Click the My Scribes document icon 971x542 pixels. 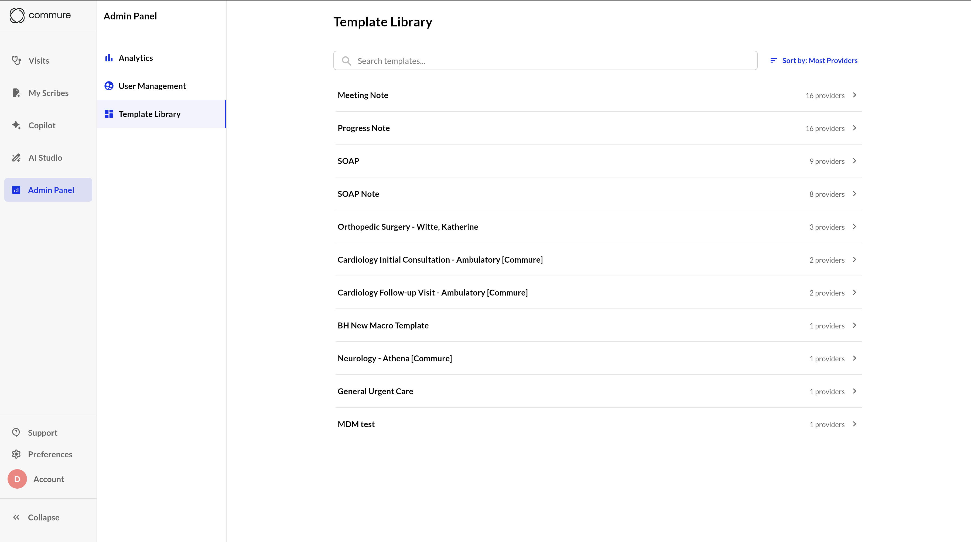[x=16, y=93]
